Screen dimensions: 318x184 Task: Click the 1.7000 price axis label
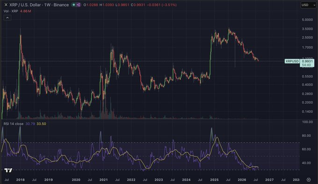click(x=307, y=48)
